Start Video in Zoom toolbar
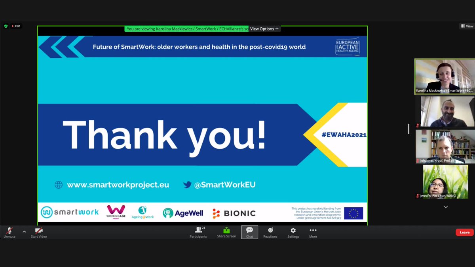 point(39,232)
